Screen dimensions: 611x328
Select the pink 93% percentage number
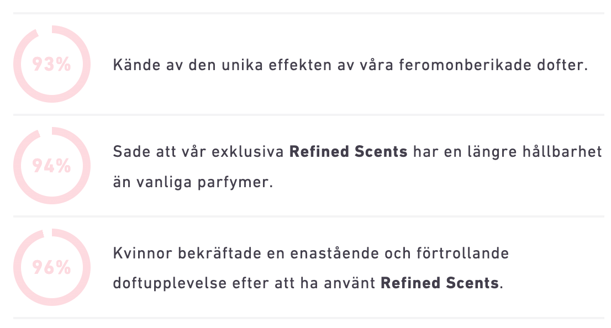pos(51,64)
